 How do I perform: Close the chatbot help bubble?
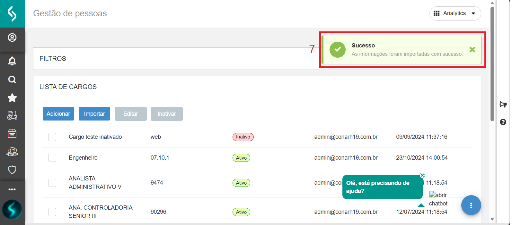[422, 175]
